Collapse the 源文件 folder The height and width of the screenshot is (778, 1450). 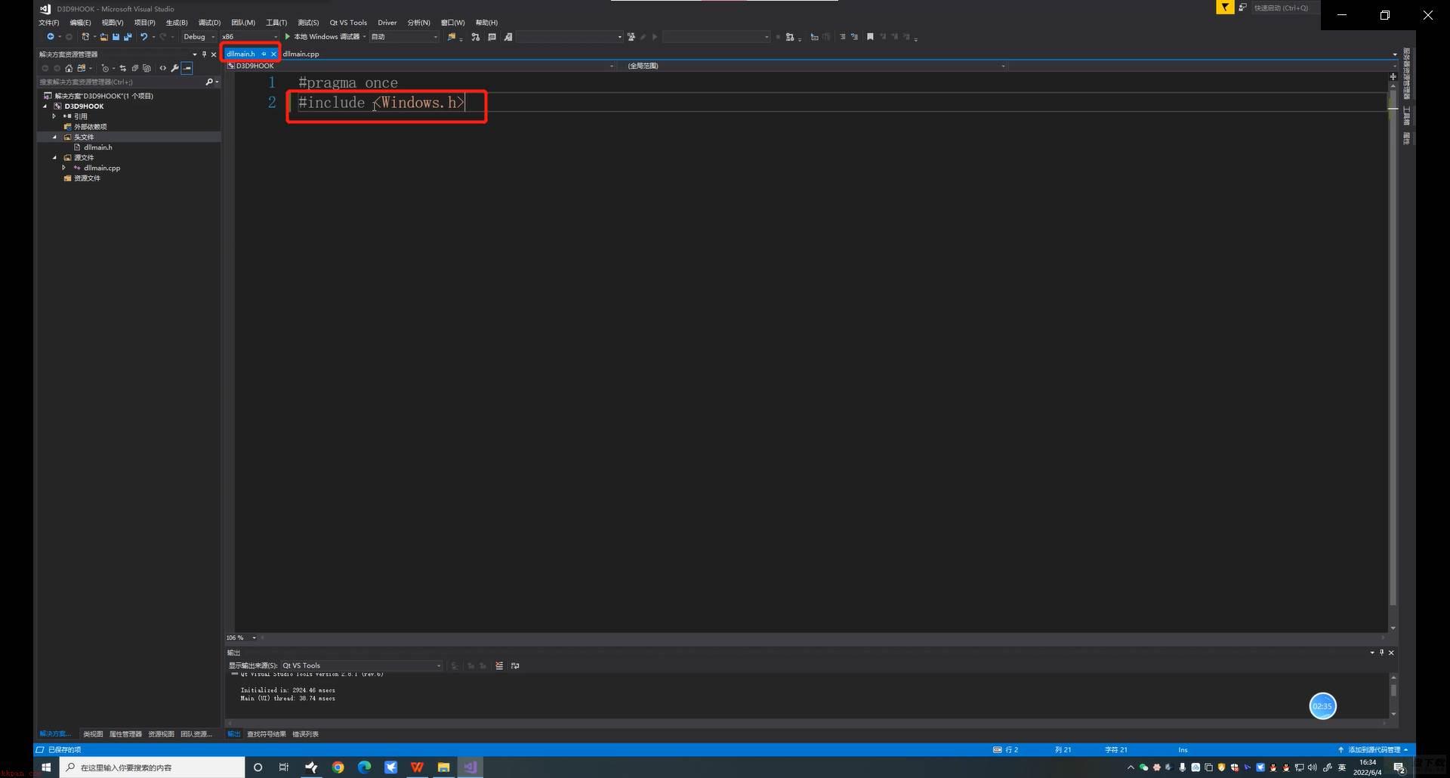pos(54,158)
